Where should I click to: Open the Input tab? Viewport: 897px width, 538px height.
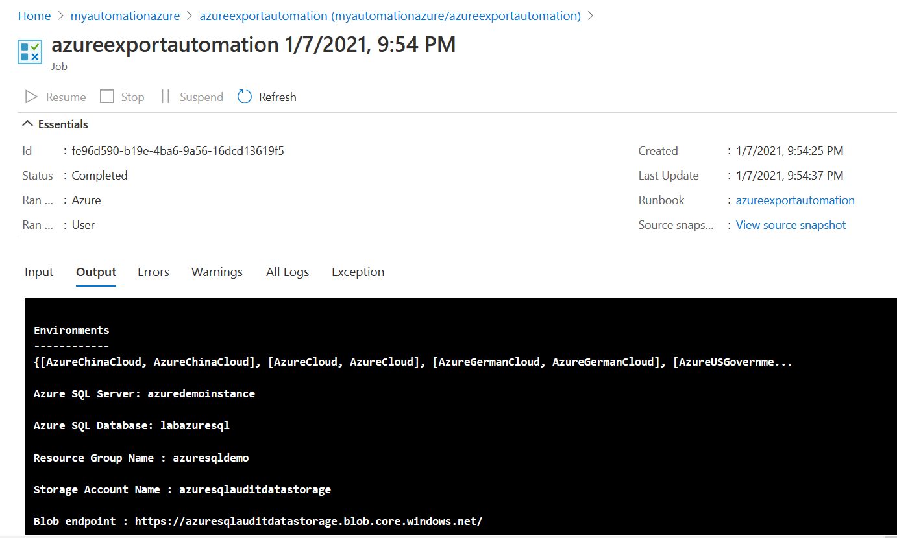click(x=39, y=272)
